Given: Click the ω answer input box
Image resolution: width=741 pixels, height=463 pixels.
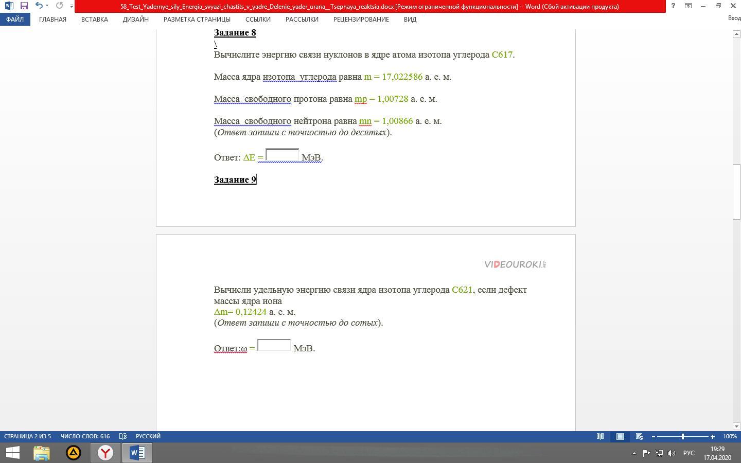Looking at the screenshot, I should pyautogui.click(x=274, y=345).
